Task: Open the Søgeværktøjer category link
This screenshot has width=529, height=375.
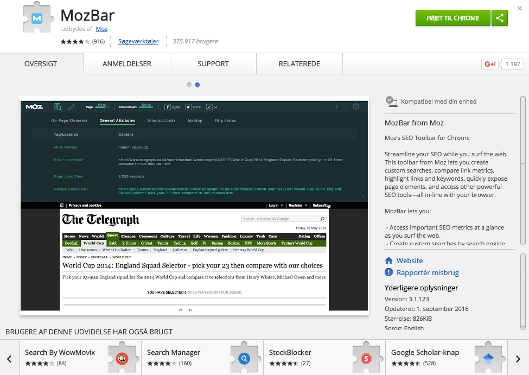Action: pyautogui.click(x=138, y=41)
